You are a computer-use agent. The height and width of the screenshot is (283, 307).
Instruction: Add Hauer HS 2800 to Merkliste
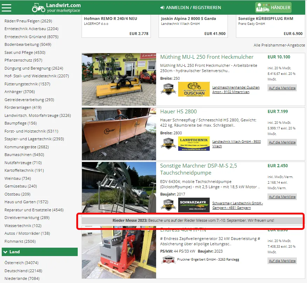point(282,142)
